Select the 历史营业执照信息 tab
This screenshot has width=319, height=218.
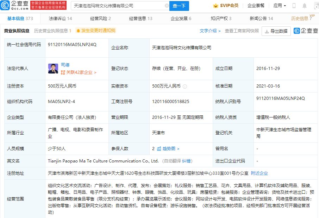[x=52, y=31]
